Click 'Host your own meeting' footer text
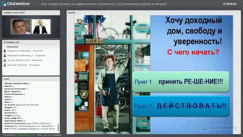The width and height of the screenshot is (243, 137). click(49, 135)
